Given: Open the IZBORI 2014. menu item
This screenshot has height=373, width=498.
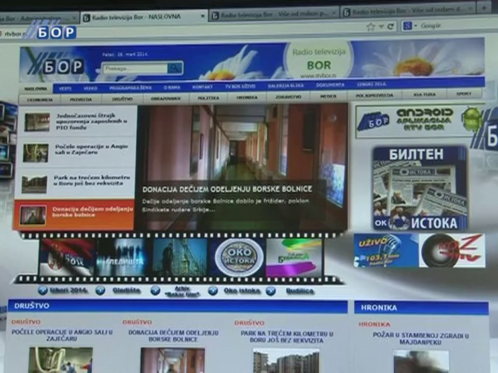Looking at the screenshot, I should pos(371,84).
